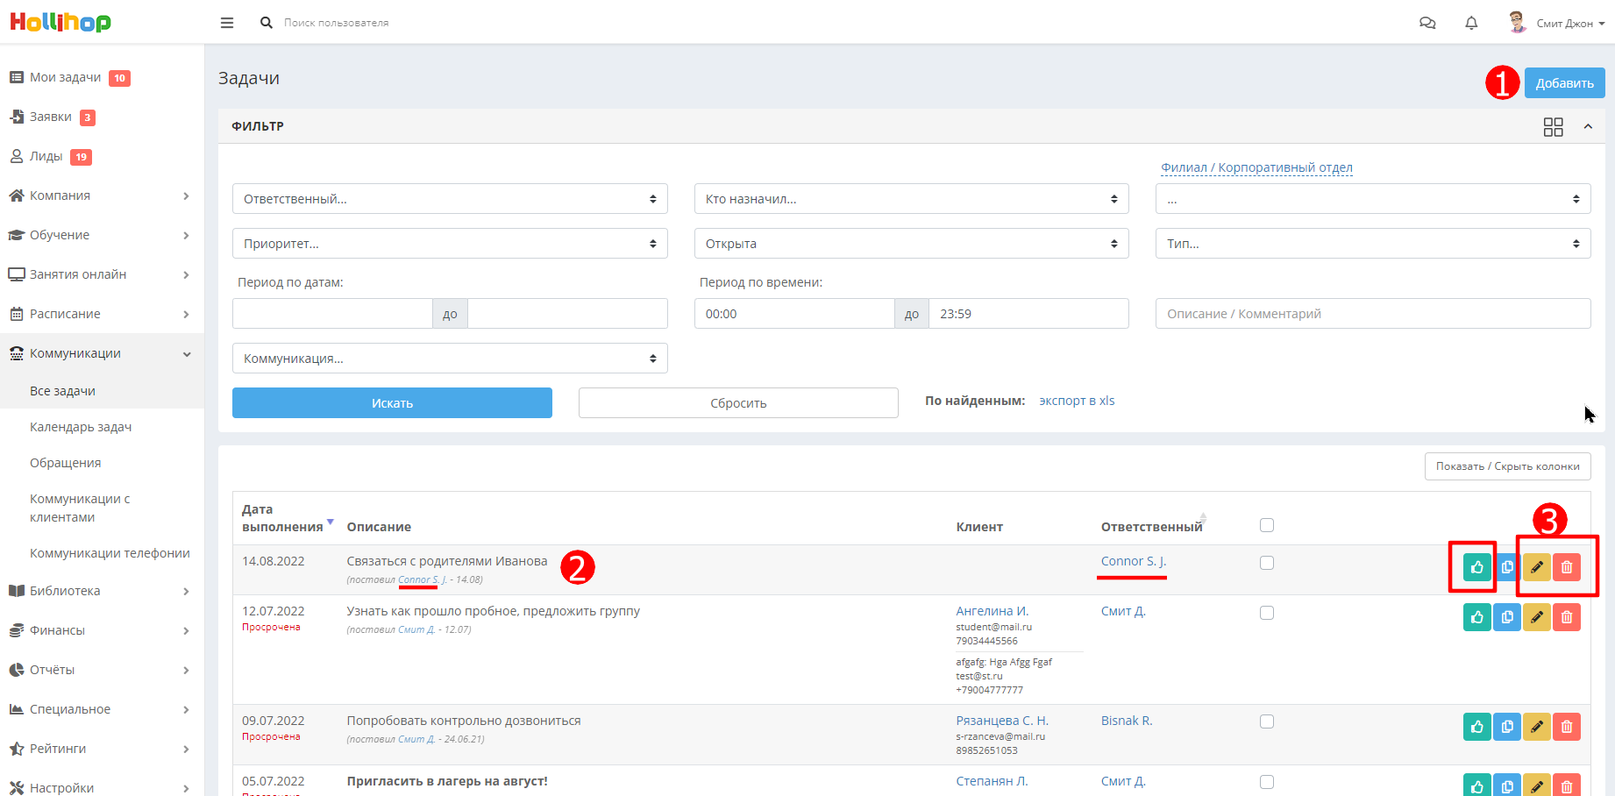Complete the 12.07.2022 task with thumbs-up
Viewport: 1615px width, 796px height.
point(1477,617)
